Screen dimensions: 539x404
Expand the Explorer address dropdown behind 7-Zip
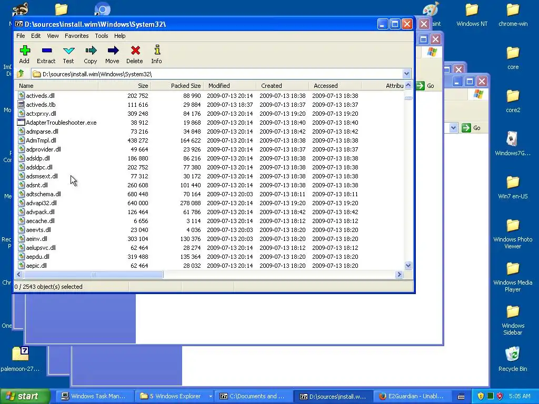click(x=453, y=128)
